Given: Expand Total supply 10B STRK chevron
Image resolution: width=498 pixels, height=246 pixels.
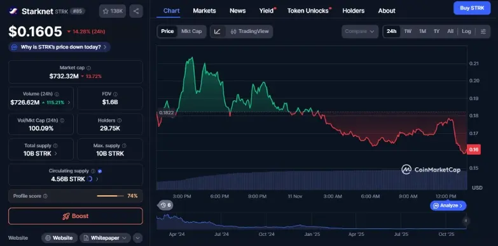Looking at the screenshot, I should click(56, 153).
